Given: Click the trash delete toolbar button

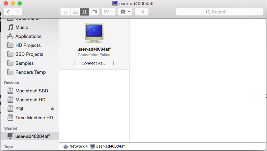Looking at the screenshot, I should click(x=142, y=12).
